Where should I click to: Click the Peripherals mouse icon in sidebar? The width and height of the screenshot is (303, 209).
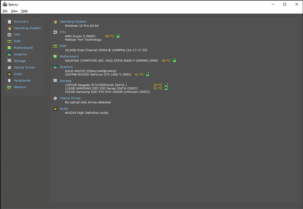click(9, 81)
